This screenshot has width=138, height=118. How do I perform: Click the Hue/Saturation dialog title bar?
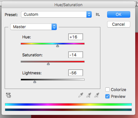click(68, 5)
